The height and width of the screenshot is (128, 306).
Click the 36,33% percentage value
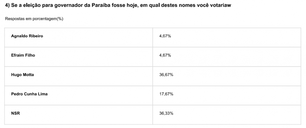tap(166, 113)
